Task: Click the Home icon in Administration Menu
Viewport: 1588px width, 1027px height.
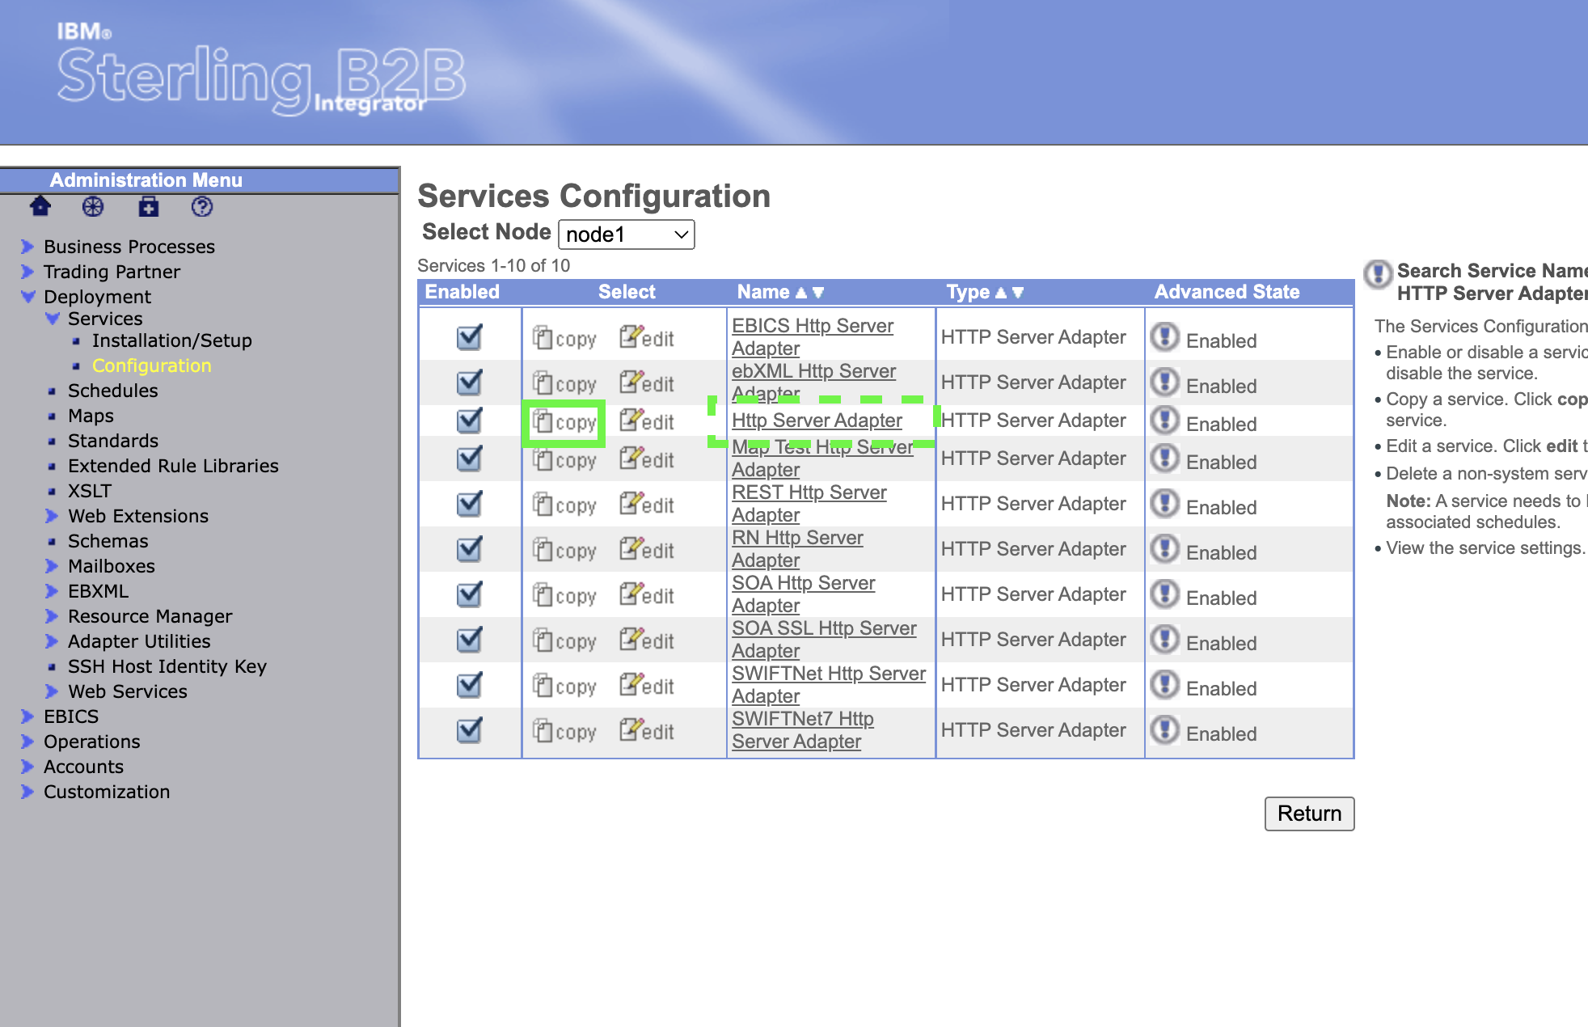Action: tap(40, 207)
